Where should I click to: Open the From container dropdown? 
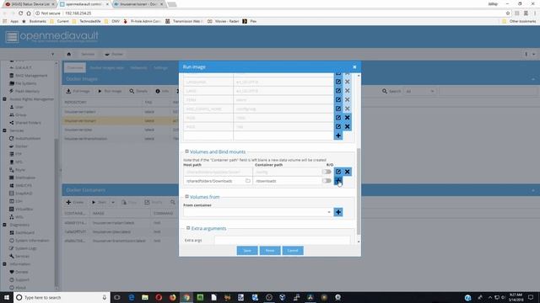click(x=329, y=212)
